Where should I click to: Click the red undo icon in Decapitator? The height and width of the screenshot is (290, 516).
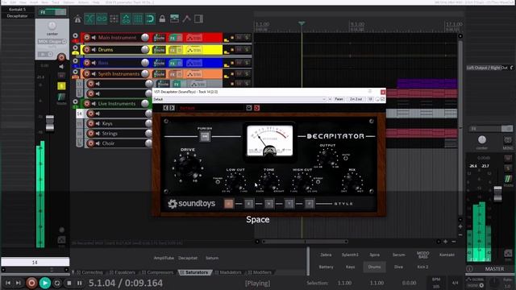click(256, 108)
